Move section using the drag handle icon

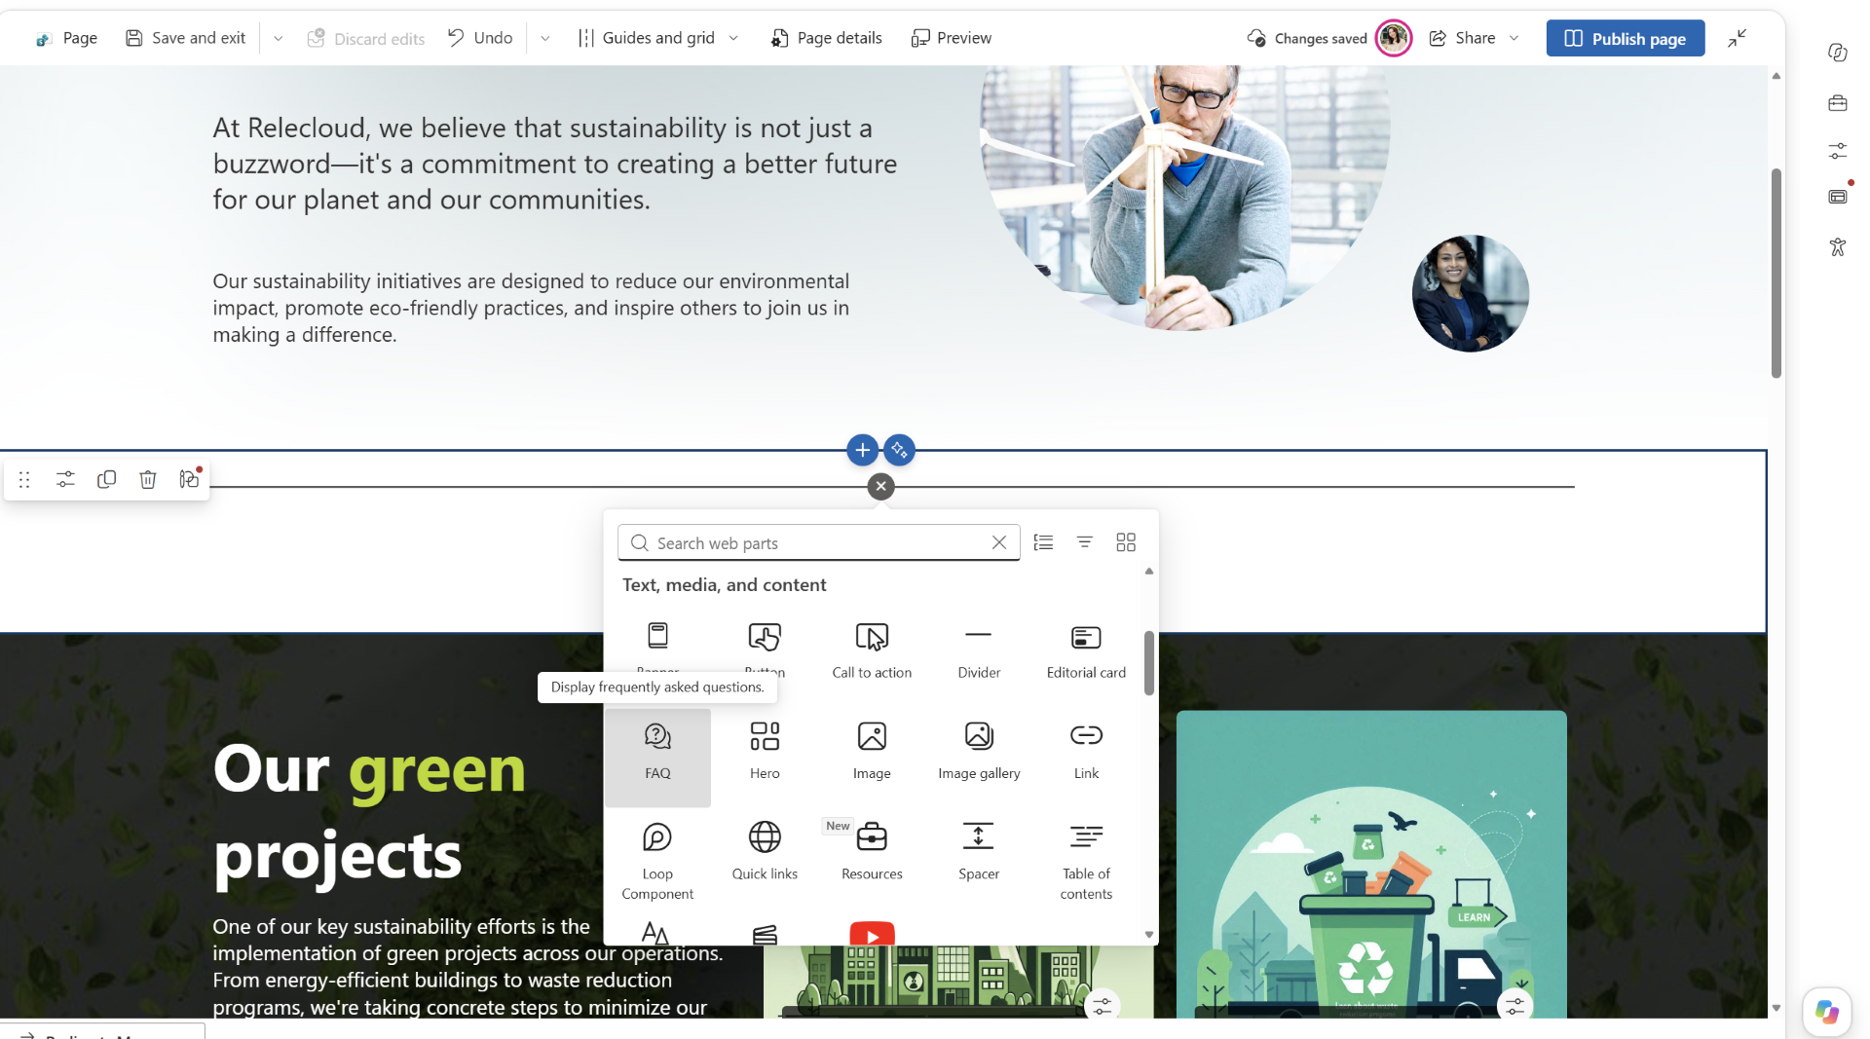tap(24, 479)
